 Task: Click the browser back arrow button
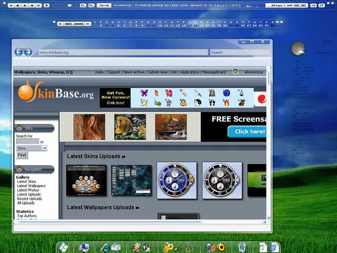pos(18,52)
